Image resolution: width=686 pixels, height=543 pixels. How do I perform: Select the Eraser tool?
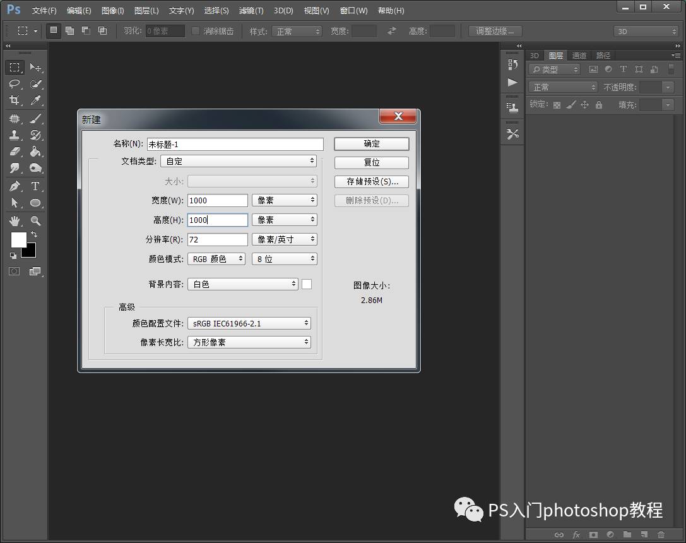(15, 152)
